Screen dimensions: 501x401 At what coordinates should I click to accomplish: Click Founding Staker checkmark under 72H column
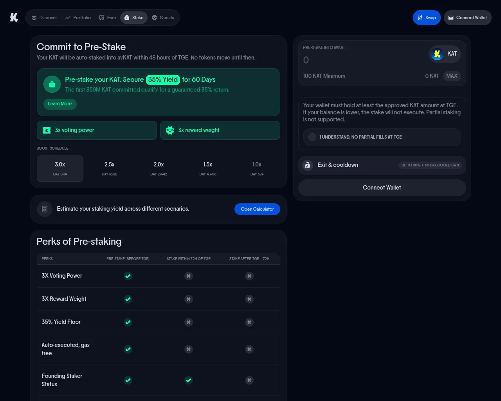[189, 380]
